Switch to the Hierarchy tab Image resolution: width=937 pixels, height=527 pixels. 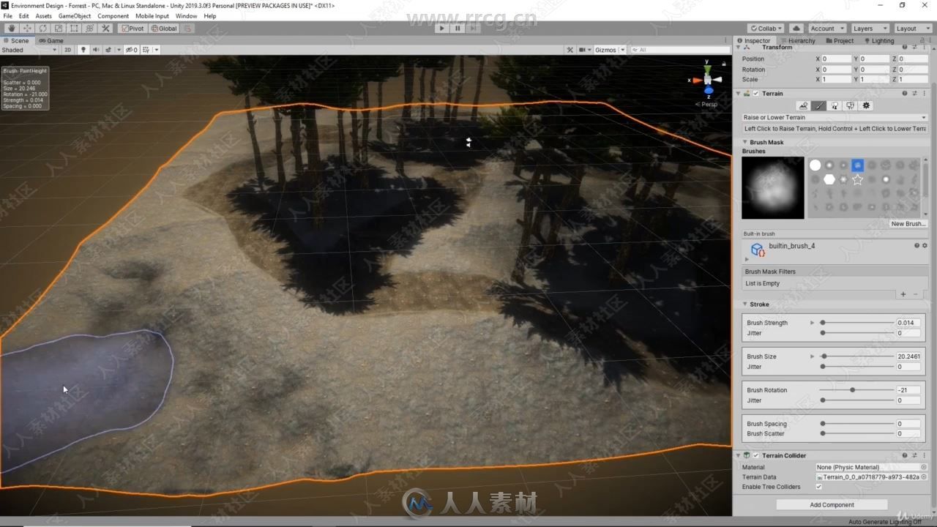click(798, 40)
